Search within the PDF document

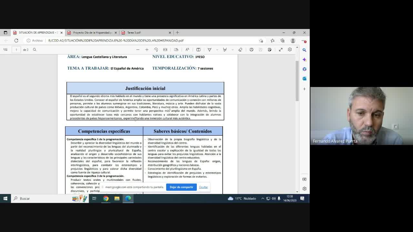(x=35, y=50)
